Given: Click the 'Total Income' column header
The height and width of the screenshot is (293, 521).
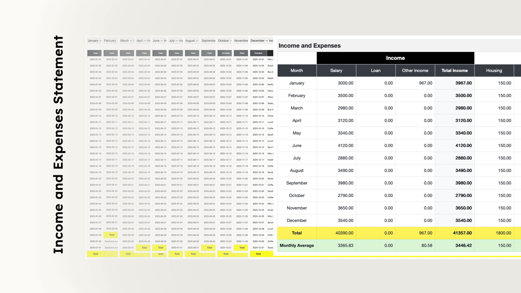Looking at the screenshot, I should coord(455,71).
